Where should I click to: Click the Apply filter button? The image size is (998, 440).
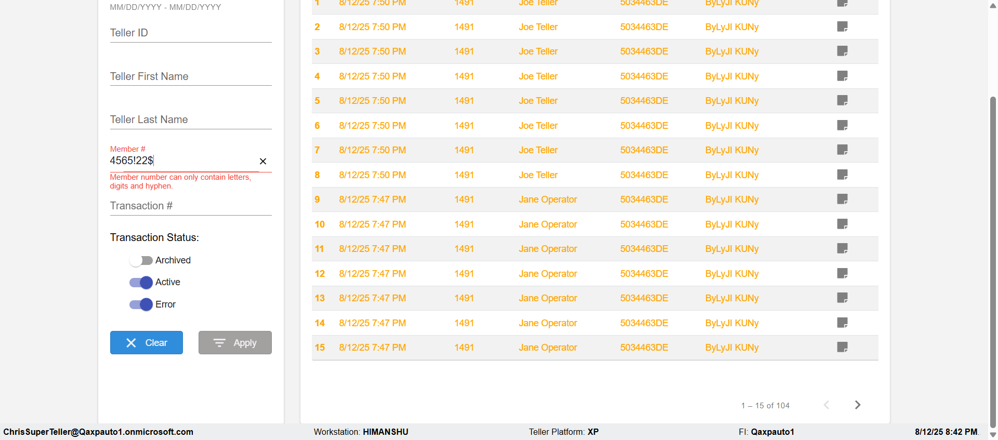tap(235, 342)
